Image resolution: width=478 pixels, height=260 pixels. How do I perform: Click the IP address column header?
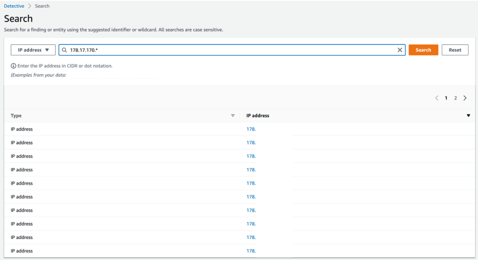click(x=258, y=115)
